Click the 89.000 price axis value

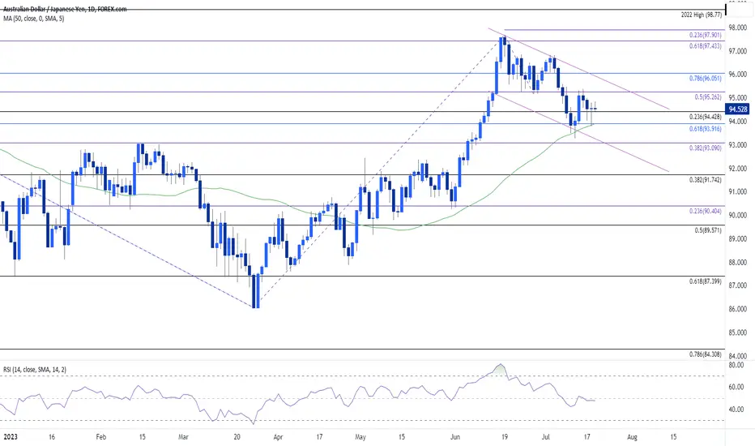point(738,238)
